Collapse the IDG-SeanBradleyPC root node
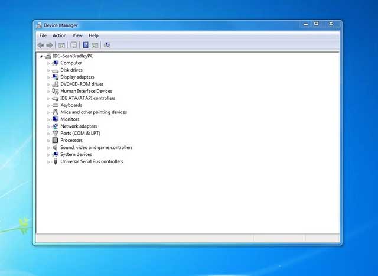This screenshot has width=378, height=276. tap(41, 56)
